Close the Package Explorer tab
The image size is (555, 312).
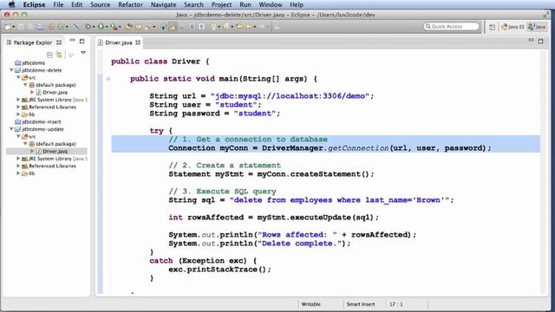pos(59,42)
